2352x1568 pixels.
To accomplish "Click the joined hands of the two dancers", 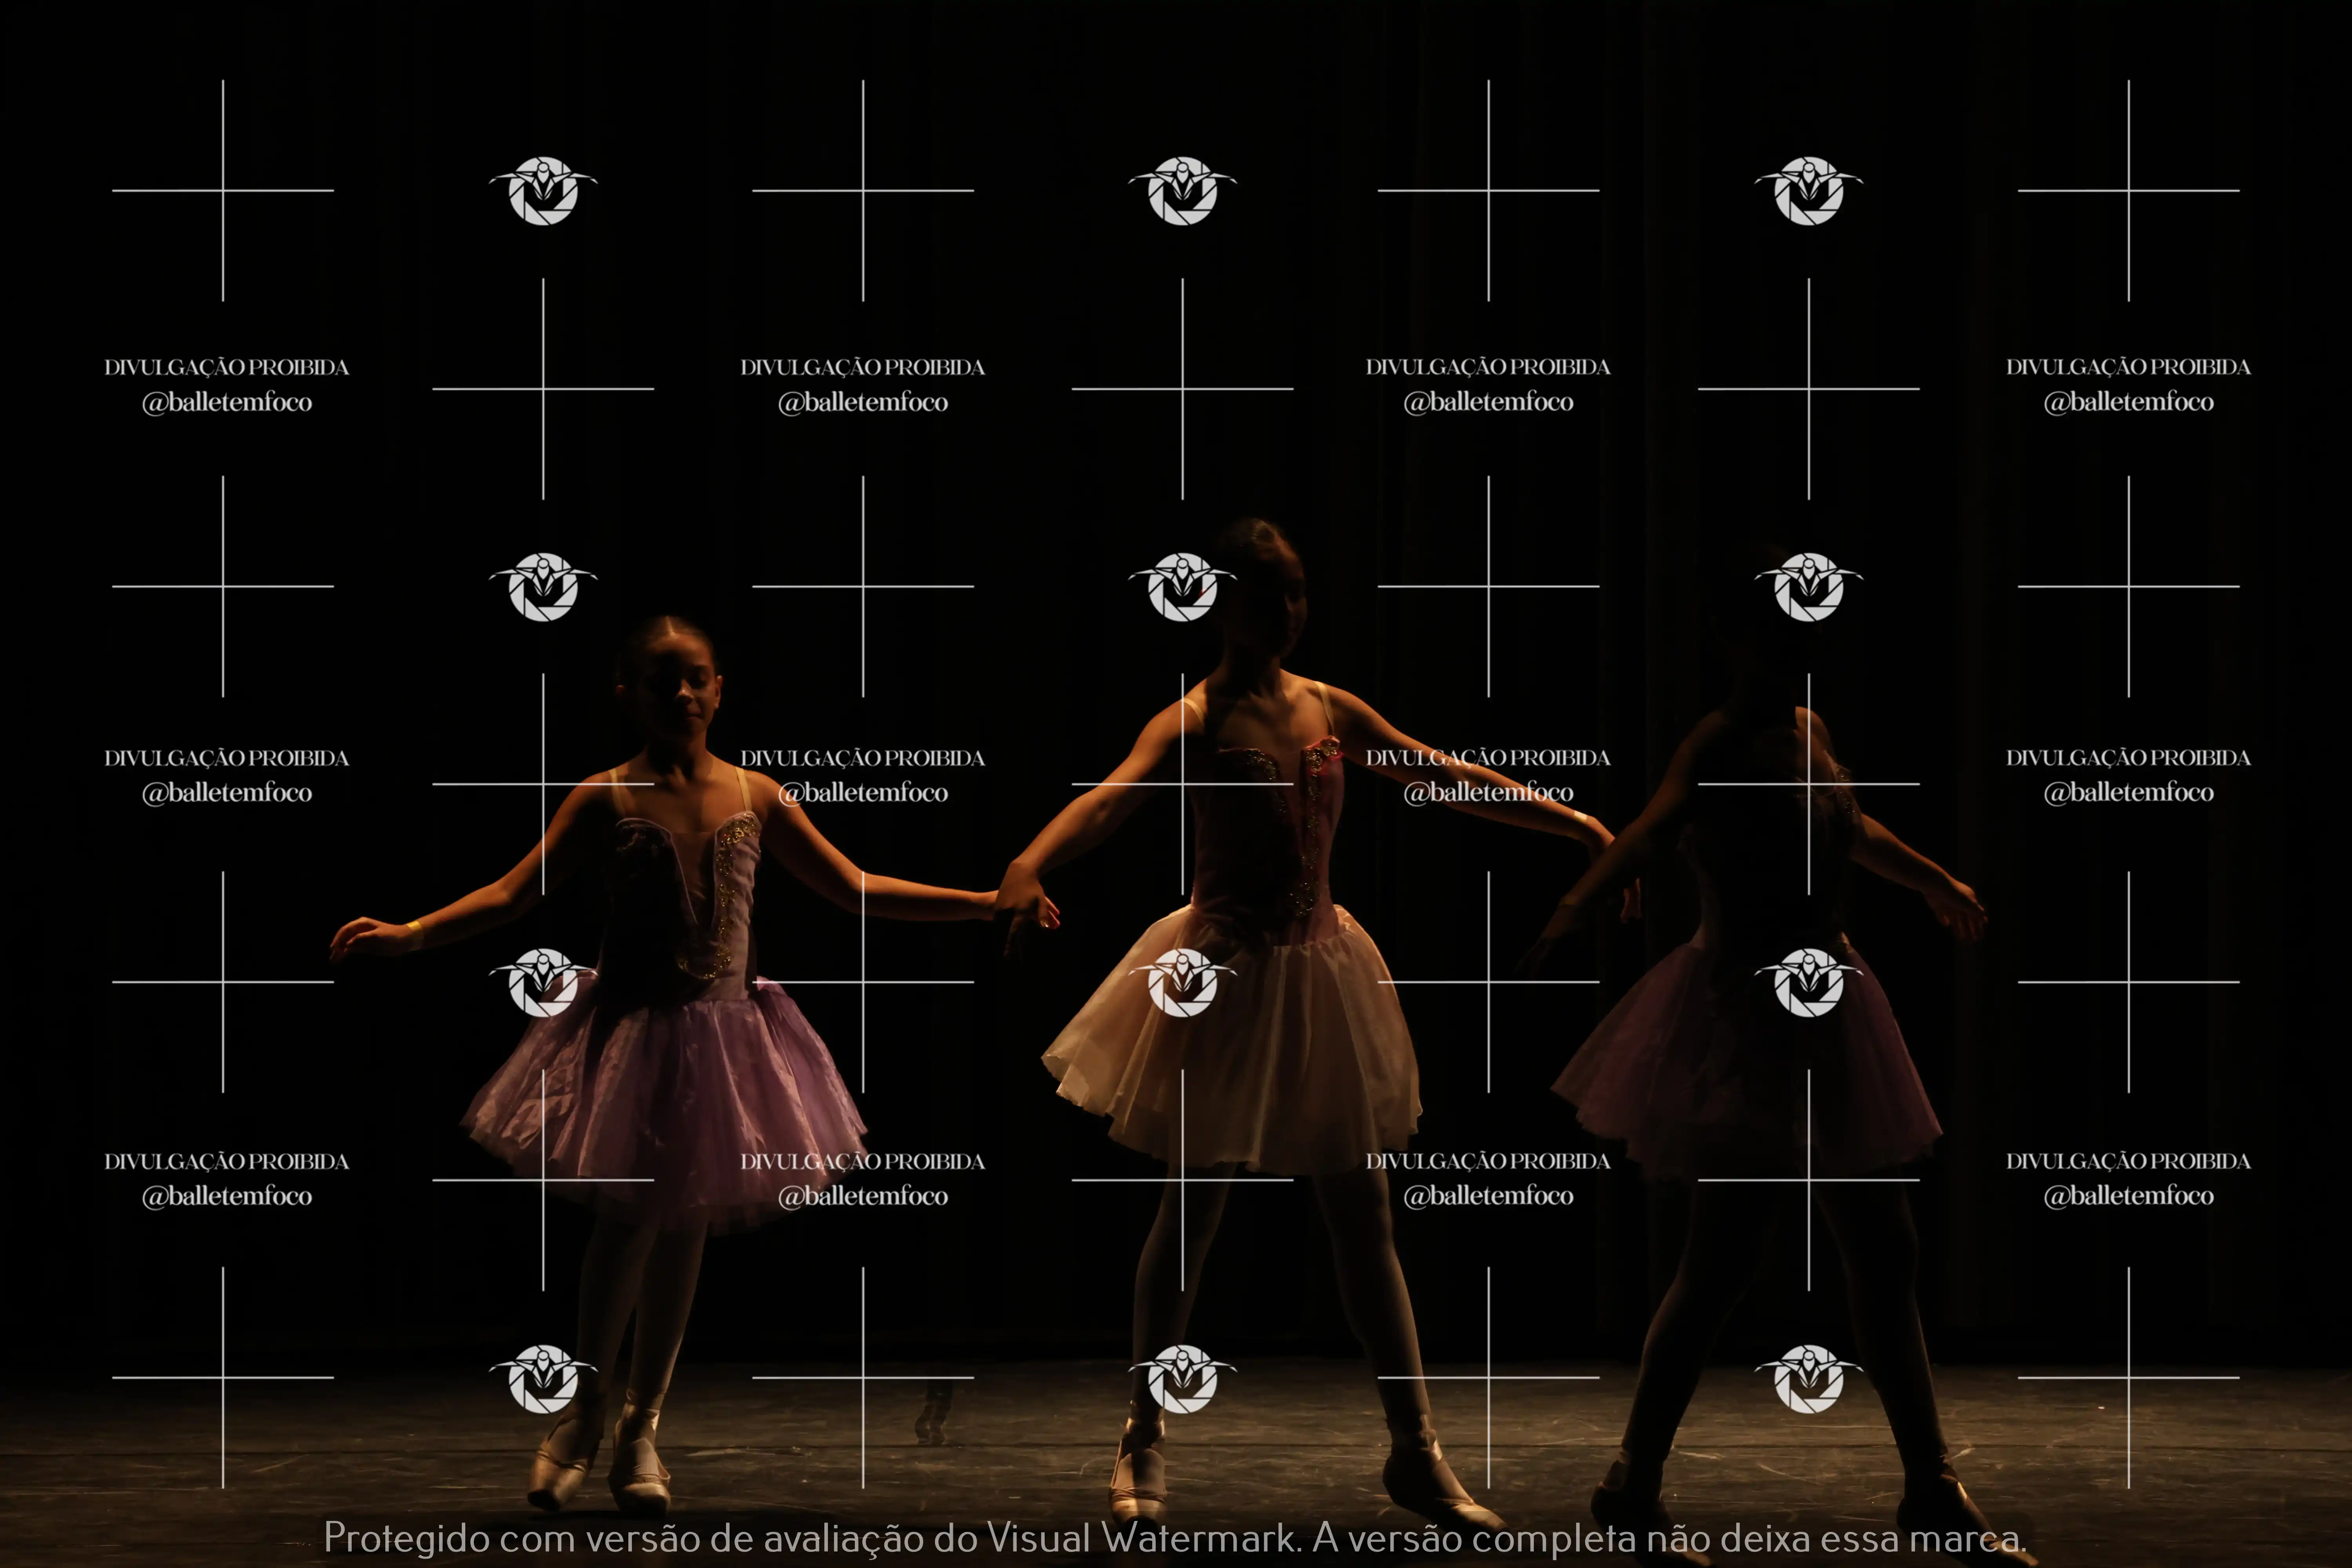I will (x=1025, y=903).
